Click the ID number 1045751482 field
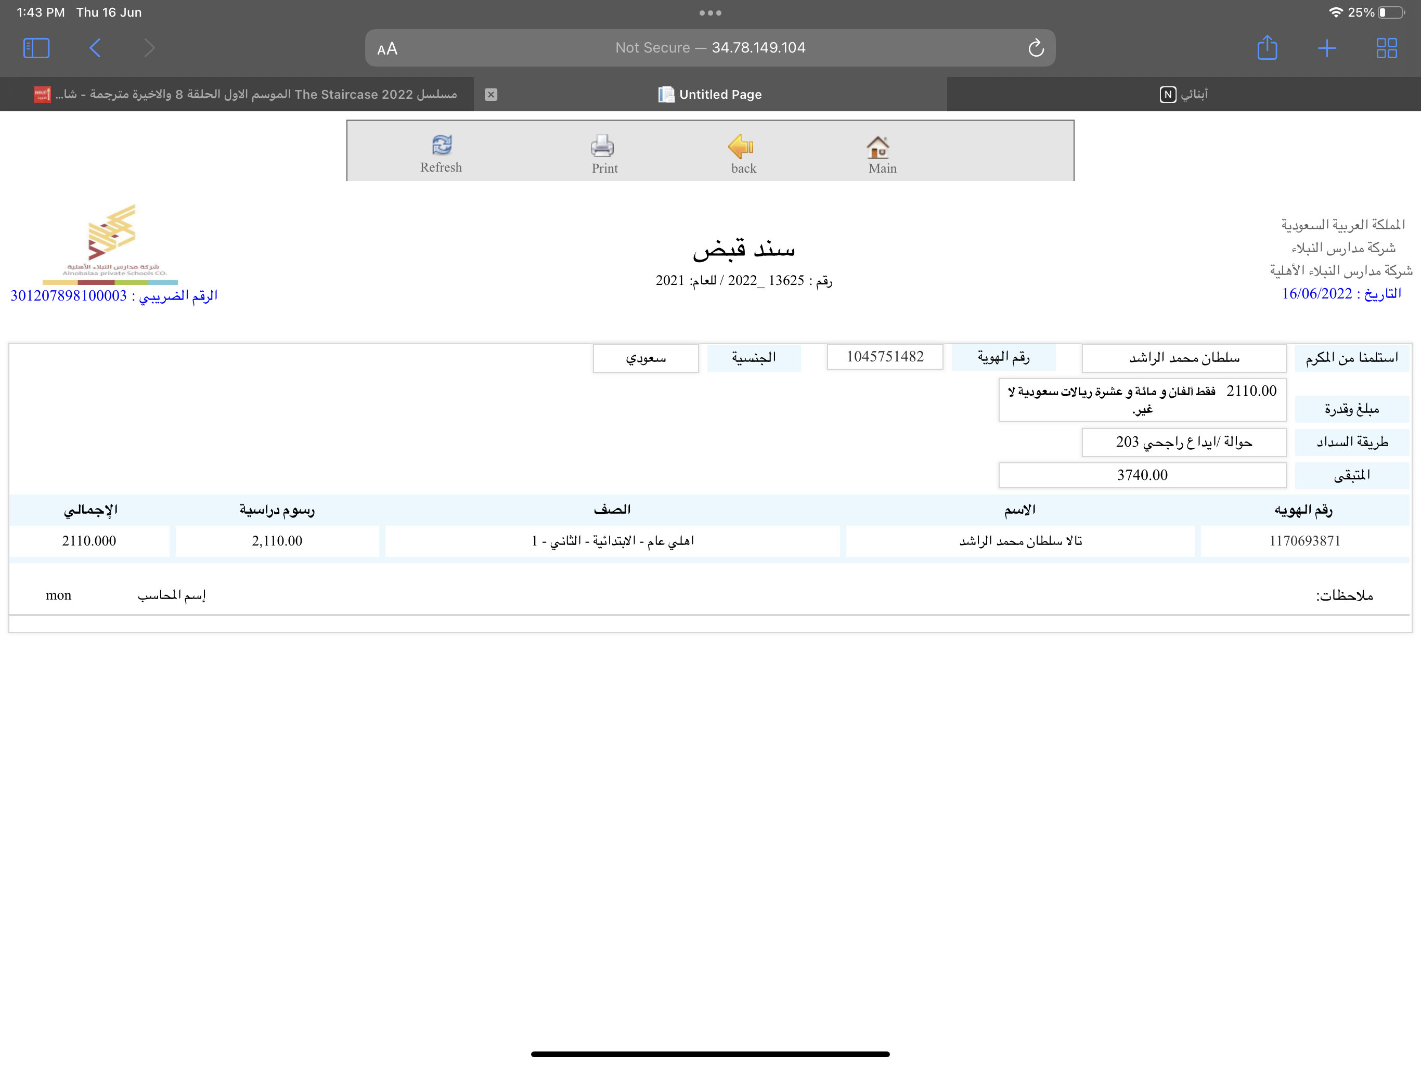The width and height of the screenshot is (1421, 1065). click(885, 357)
